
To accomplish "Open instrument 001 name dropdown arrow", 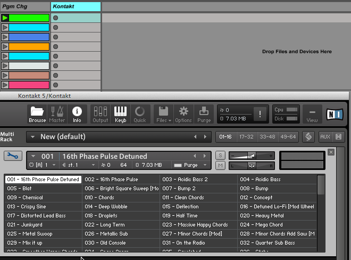I will [x=34, y=156].
